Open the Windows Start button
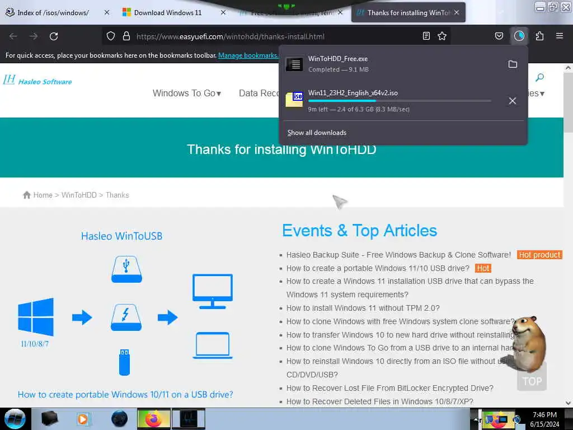The image size is (573, 430). click(15, 419)
